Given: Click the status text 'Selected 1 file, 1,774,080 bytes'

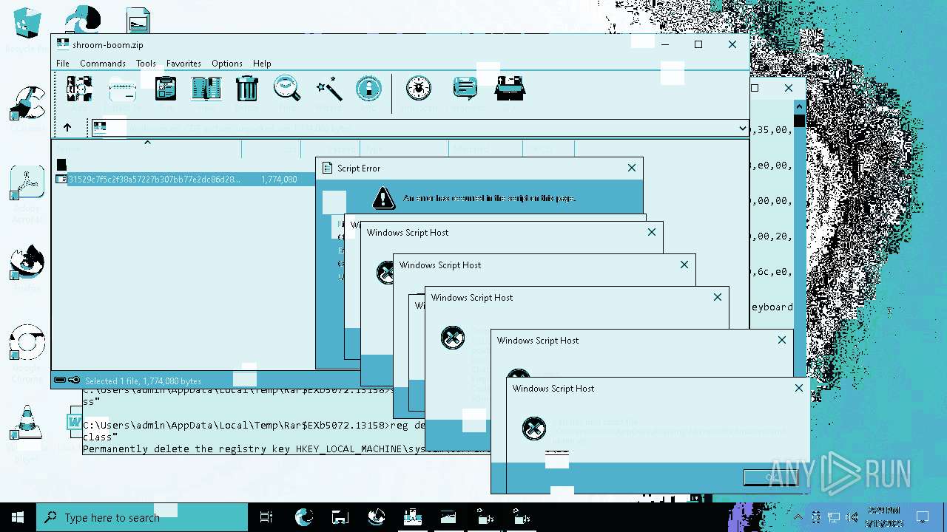Looking at the screenshot, I should [143, 381].
